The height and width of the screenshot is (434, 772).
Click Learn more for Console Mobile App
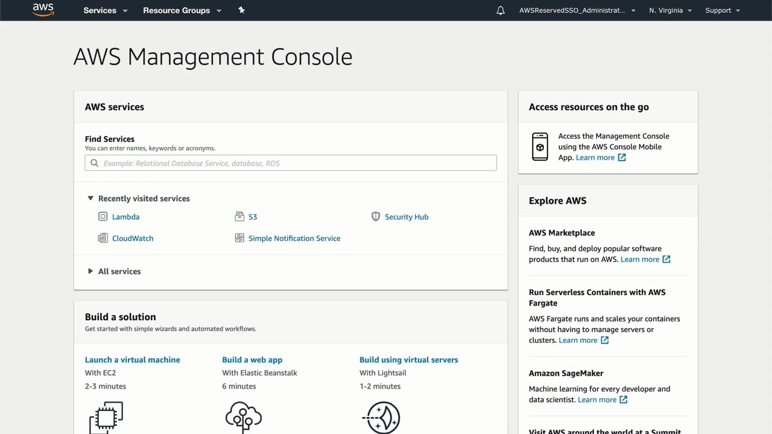pos(595,157)
